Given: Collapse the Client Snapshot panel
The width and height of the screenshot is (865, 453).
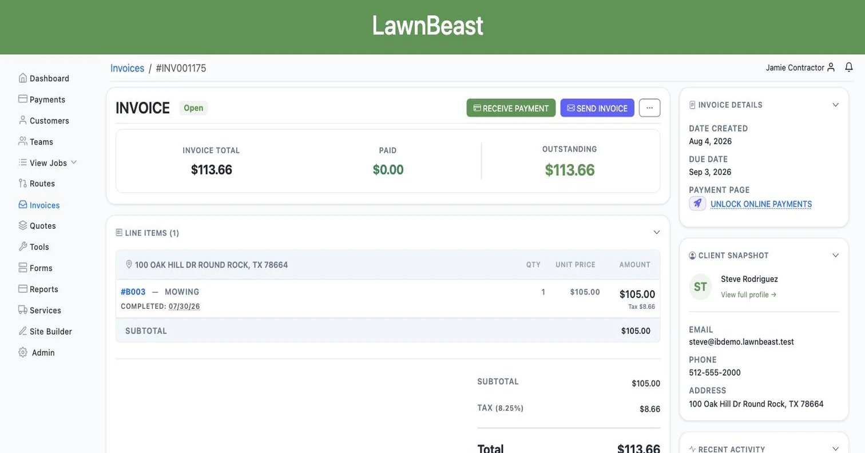Looking at the screenshot, I should tap(836, 255).
